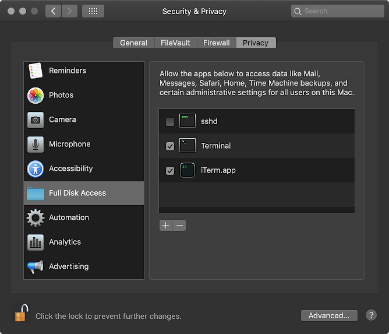Screen dimensions: 389x334
Task: Add an app with the plus button
Action: pos(166,225)
